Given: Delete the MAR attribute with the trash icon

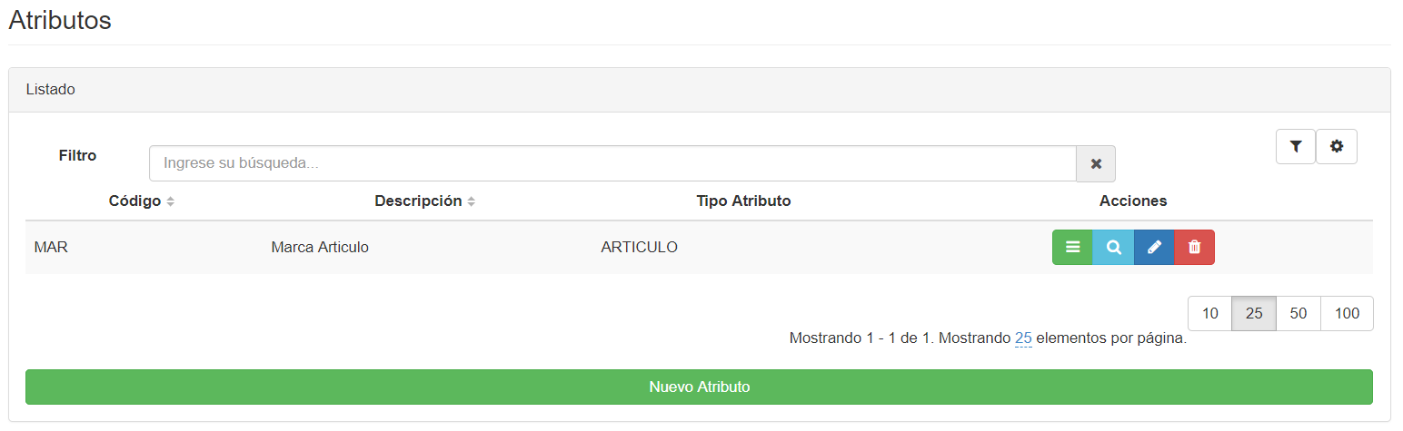Looking at the screenshot, I should 1194,248.
